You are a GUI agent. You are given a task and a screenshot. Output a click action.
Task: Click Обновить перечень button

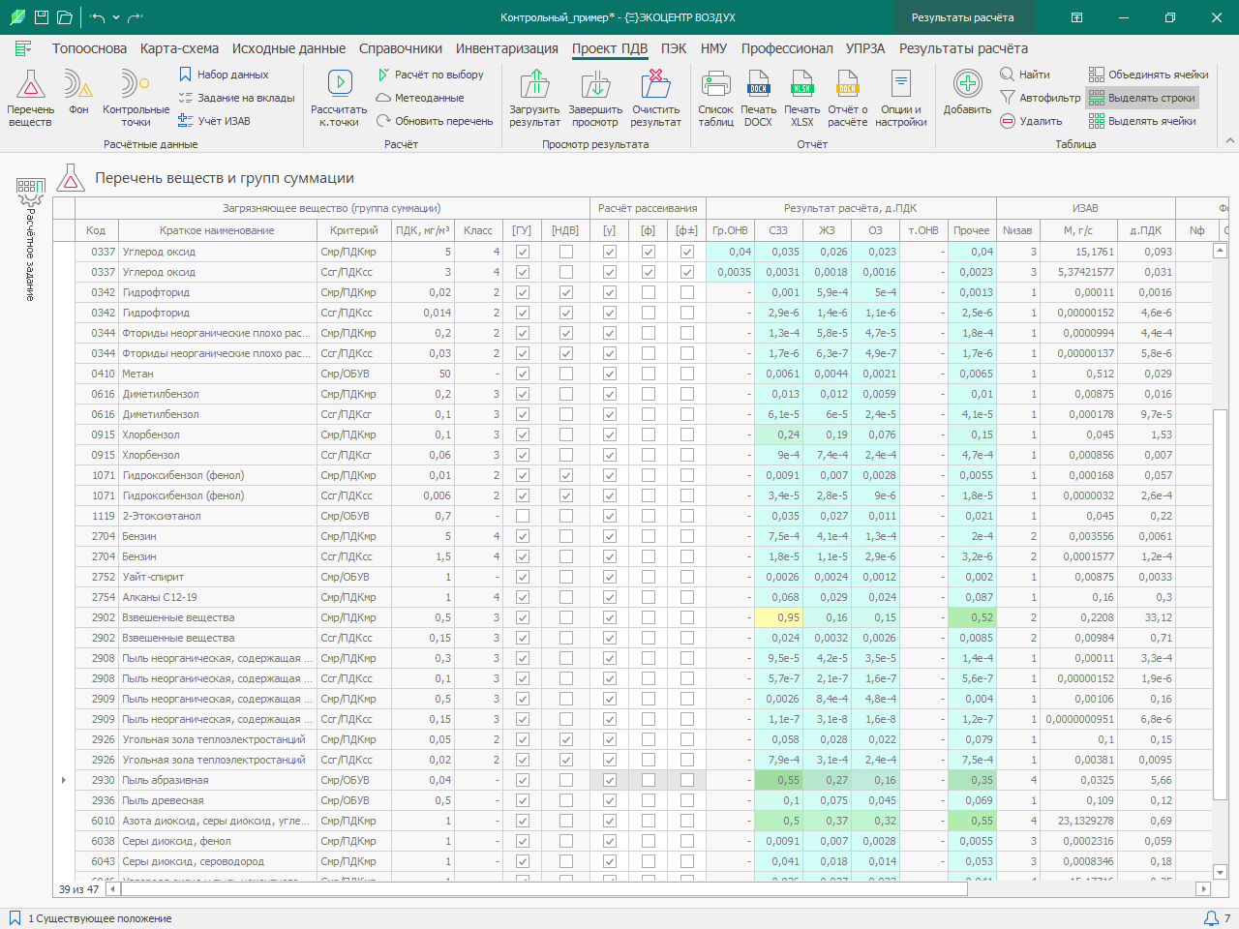coord(435,121)
